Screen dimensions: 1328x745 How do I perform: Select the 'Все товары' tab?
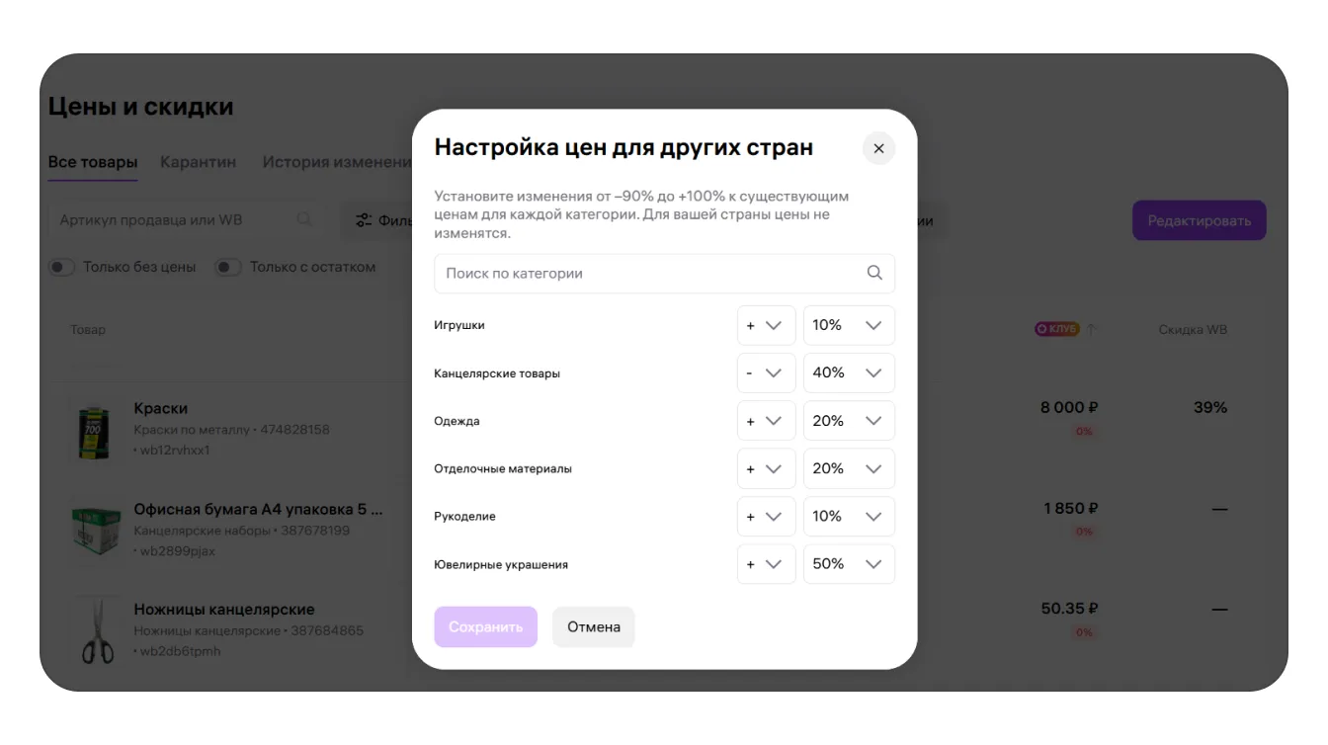point(93,162)
